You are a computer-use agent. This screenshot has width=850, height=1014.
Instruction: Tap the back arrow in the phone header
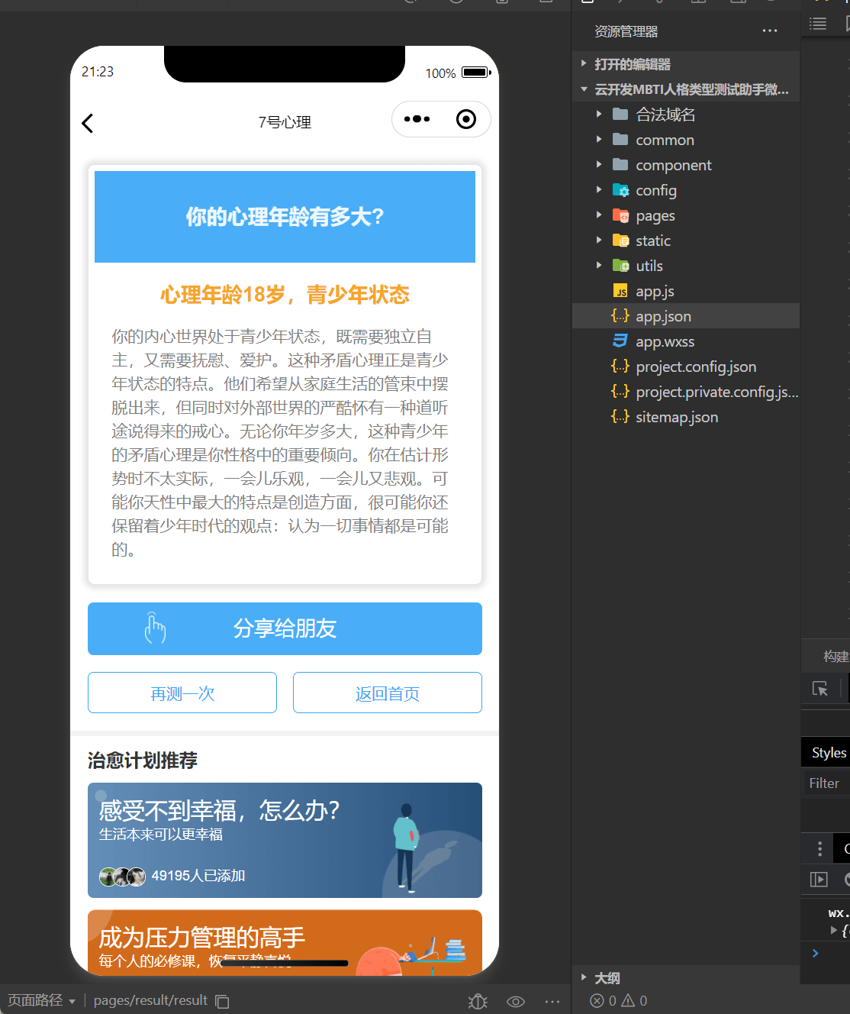[x=88, y=123]
